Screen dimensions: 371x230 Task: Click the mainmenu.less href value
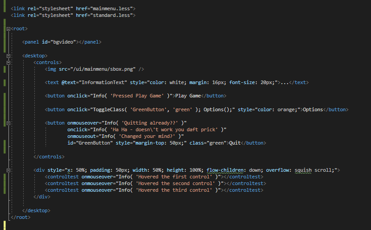click(x=111, y=9)
